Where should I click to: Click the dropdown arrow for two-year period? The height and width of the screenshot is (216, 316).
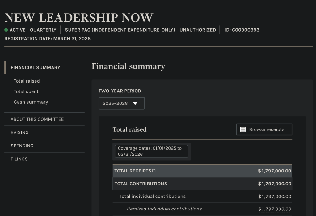click(x=135, y=104)
